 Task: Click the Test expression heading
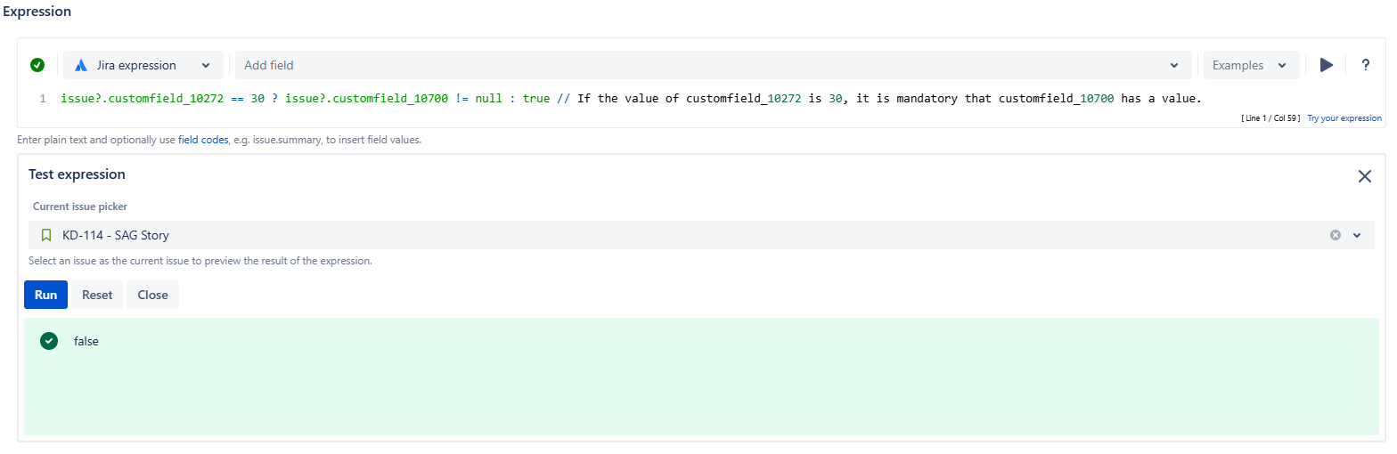click(77, 174)
